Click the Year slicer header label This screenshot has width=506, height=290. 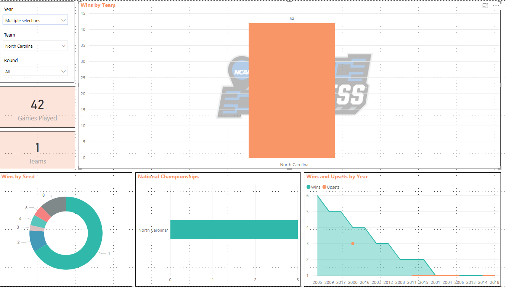[x=8, y=9]
